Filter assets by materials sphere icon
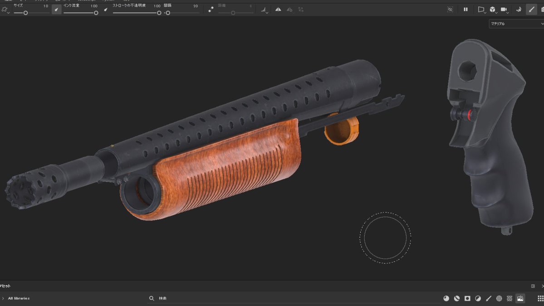The width and height of the screenshot is (544, 306). [446, 298]
